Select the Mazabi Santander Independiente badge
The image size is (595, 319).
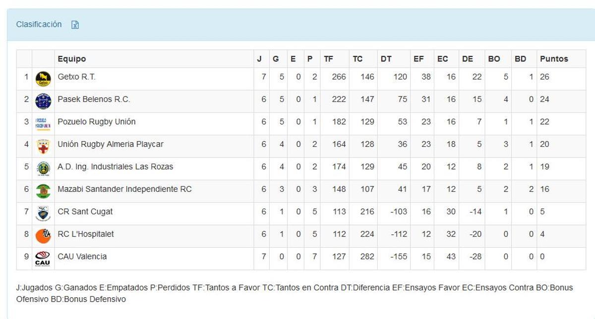43,189
